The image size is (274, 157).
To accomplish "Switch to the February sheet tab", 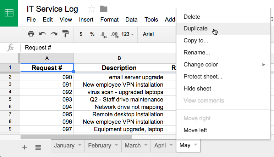I will pyautogui.click(x=99, y=145).
